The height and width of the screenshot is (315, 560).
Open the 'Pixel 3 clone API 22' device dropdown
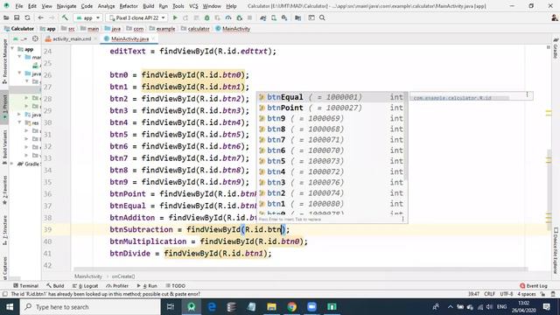coord(137,17)
